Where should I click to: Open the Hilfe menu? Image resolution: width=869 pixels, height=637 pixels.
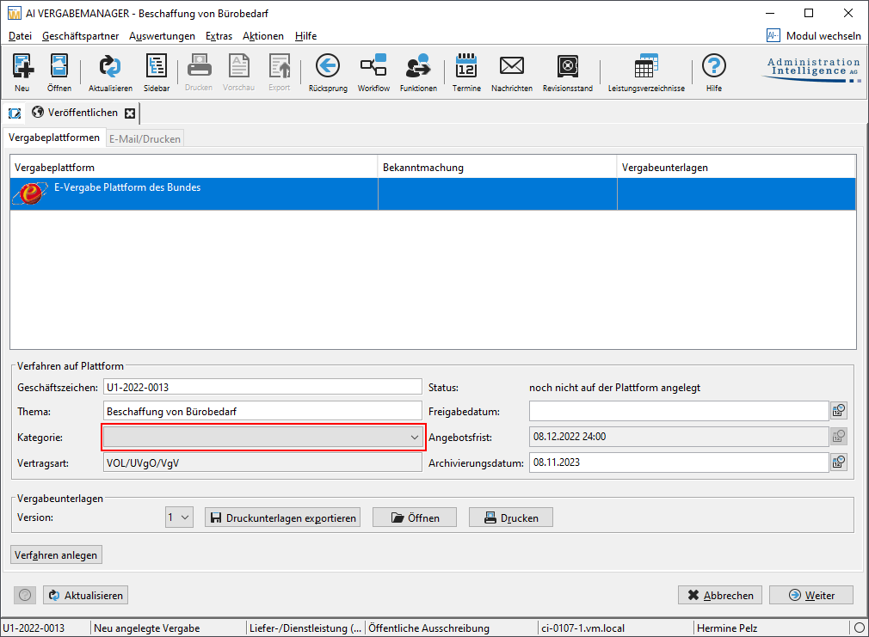click(x=306, y=36)
